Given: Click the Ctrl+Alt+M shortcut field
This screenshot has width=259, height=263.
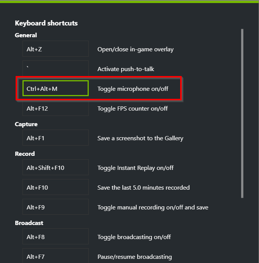Looking at the screenshot, I should [56, 89].
